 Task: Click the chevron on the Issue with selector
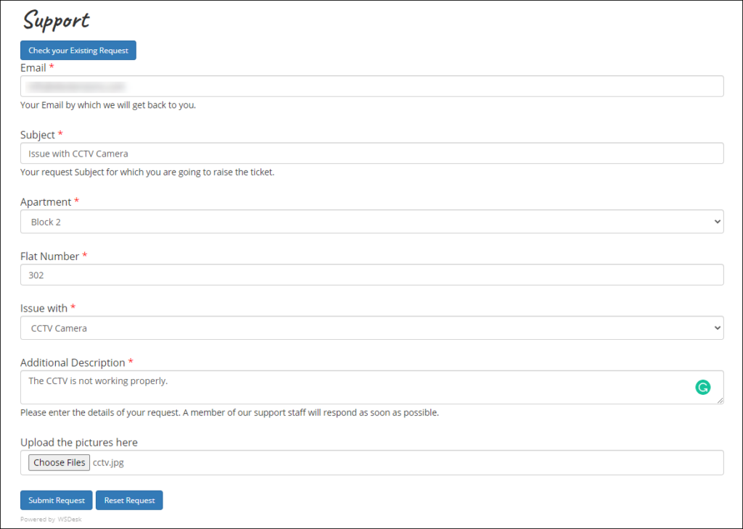pyautogui.click(x=717, y=328)
